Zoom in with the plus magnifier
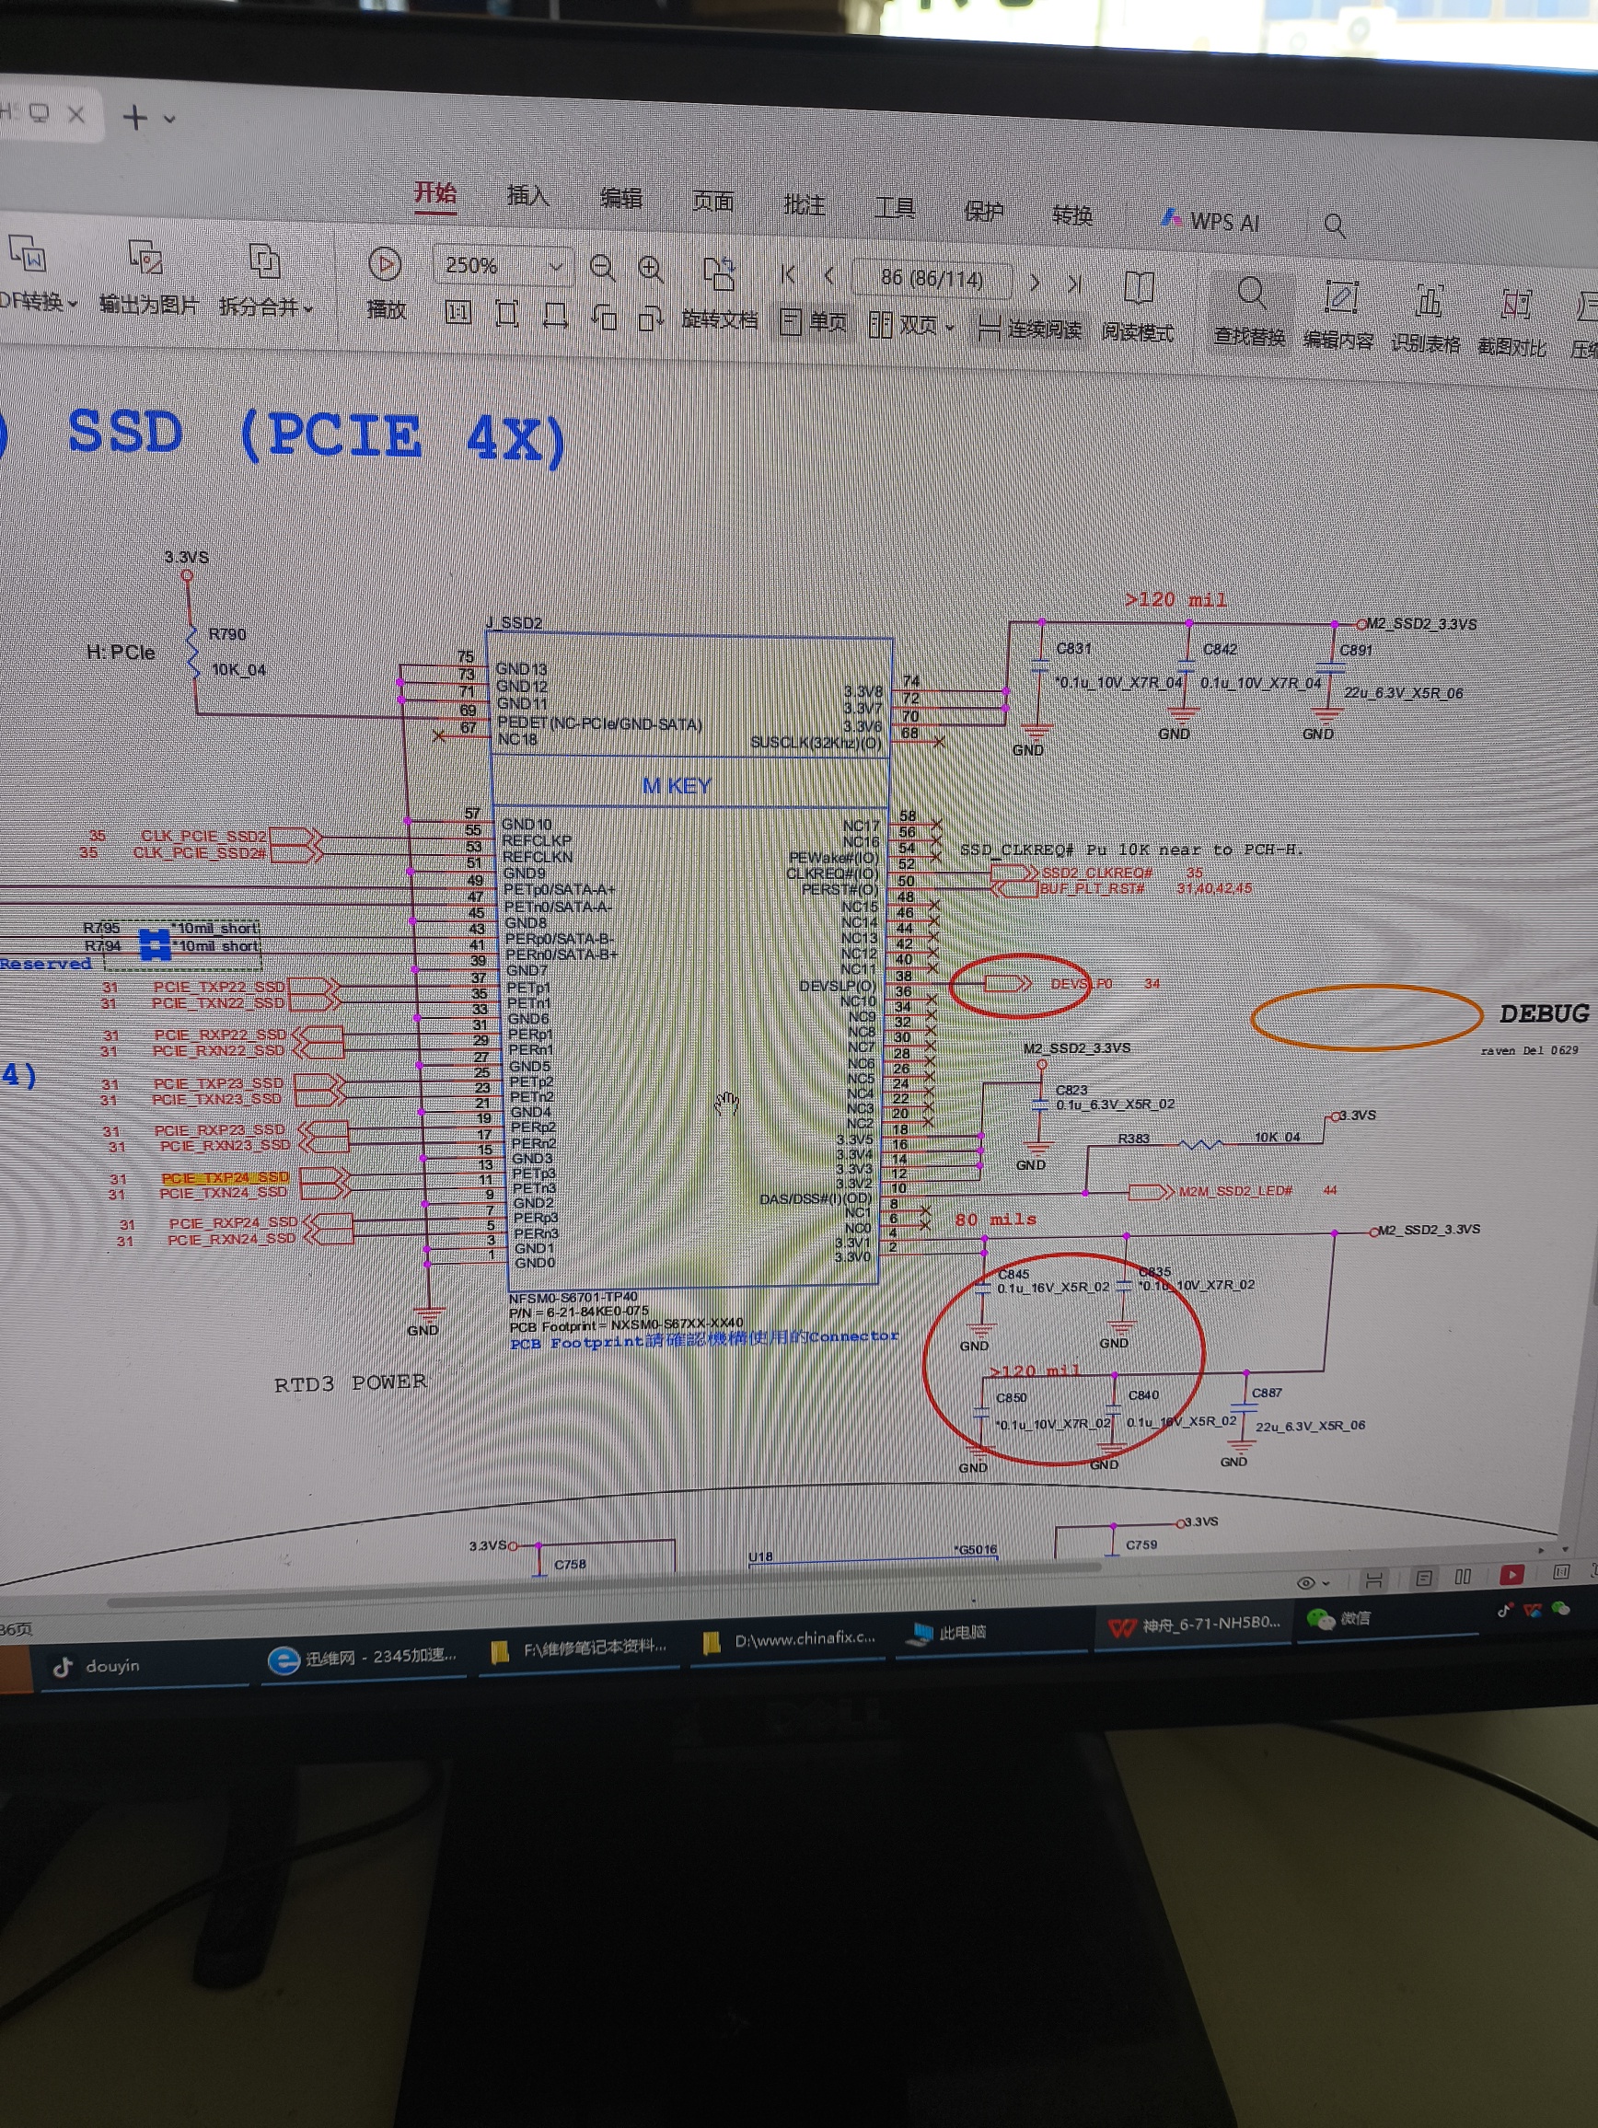Viewport: 1598px width, 2128px height. pyautogui.click(x=652, y=271)
